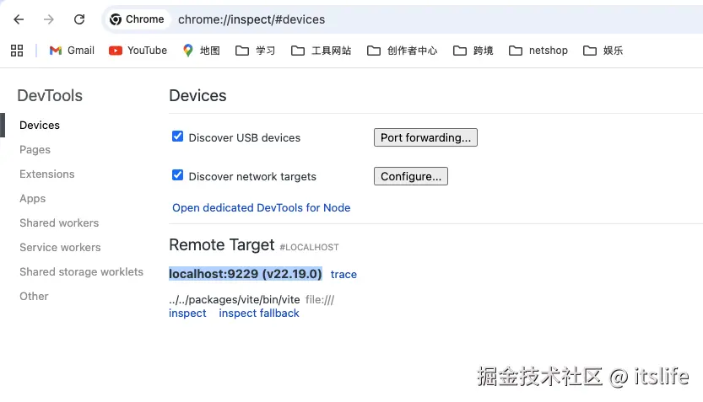This screenshot has width=703, height=402.
Task: Uncheck Discover USB devices
Action: coord(177,137)
